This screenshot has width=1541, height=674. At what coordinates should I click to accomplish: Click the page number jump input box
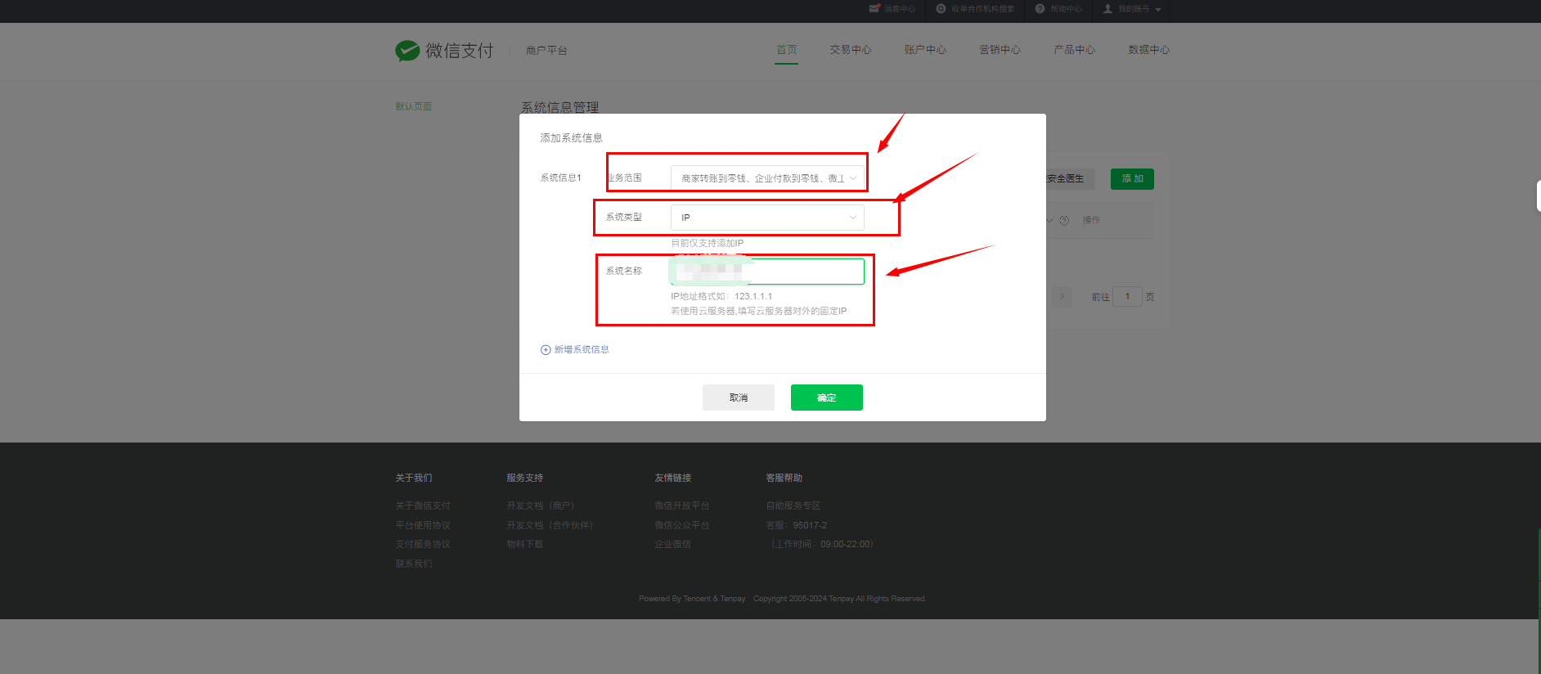tap(1127, 297)
